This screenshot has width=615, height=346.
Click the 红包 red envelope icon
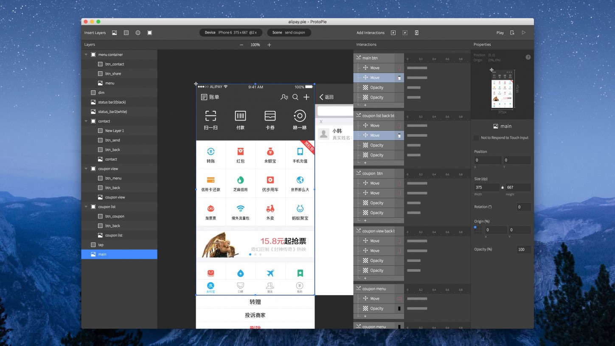coord(240,152)
